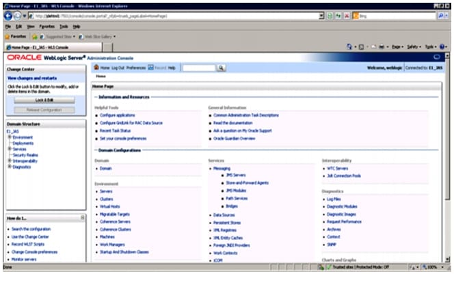Select the Home Page - E1_JAS browser tab
Viewport: 454px width, 287px height.
tap(53, 47)
